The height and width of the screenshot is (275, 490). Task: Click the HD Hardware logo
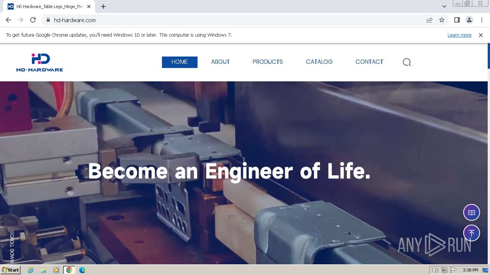40,62
